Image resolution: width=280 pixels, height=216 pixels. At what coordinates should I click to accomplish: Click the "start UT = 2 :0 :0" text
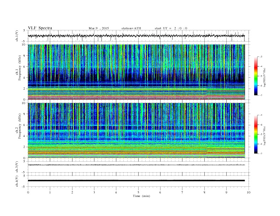pyautogui.click(x=171, y=28)
